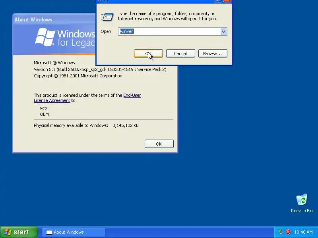Screen dimensions: 318x238
Task: Click the Run dialog instruction text
Action: point(167,16)
